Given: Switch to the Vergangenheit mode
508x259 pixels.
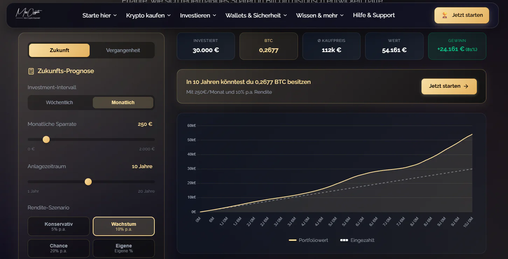Looking at the screenshot, I should click(123, 50).
